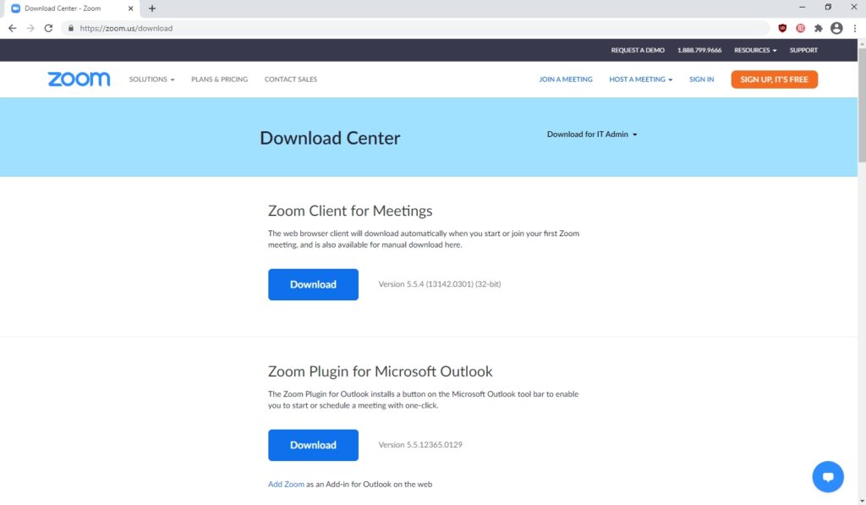Open the chat bubble help widget

click(828, 476)
